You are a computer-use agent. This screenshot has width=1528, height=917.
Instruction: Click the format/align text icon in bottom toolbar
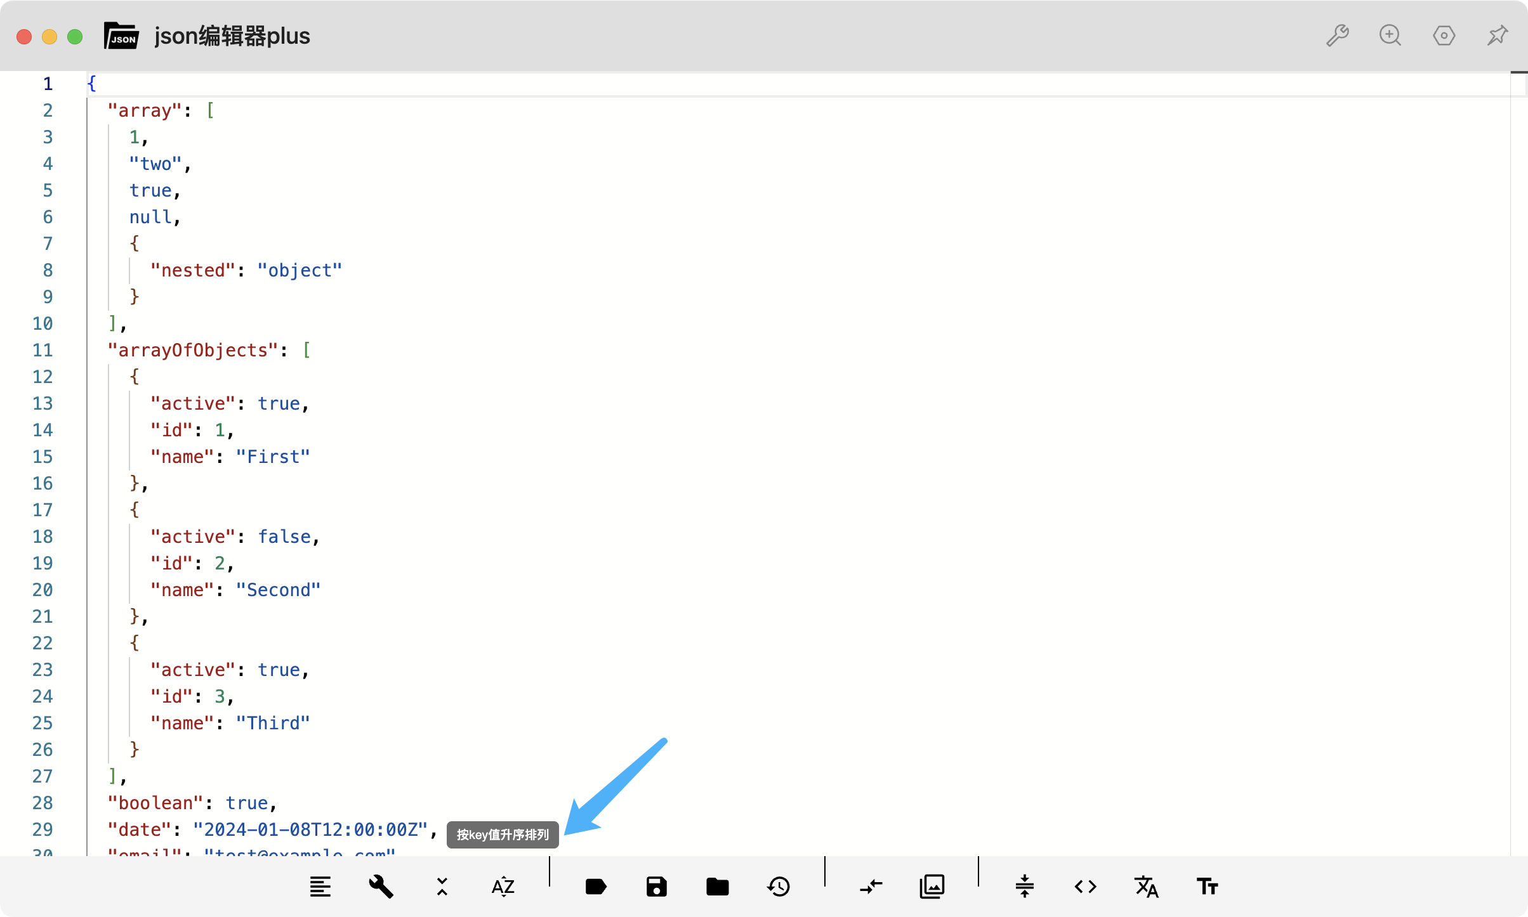coord(320,886)
